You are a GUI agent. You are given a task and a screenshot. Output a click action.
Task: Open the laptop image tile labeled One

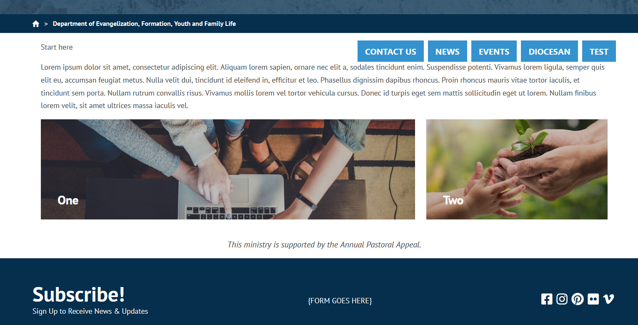pyautogui.click(x=228, y=169)
